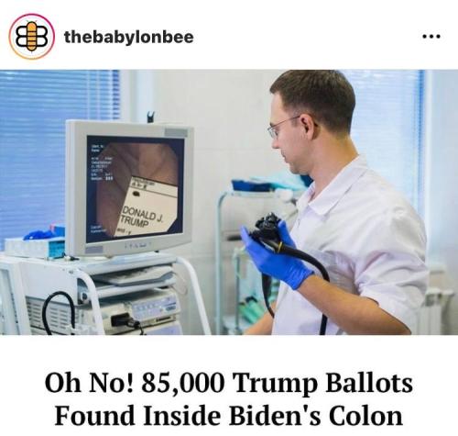Click the blue gloves box beside monitor
Image resolution: width=458 pixels, height=436 pixels.
35,243
